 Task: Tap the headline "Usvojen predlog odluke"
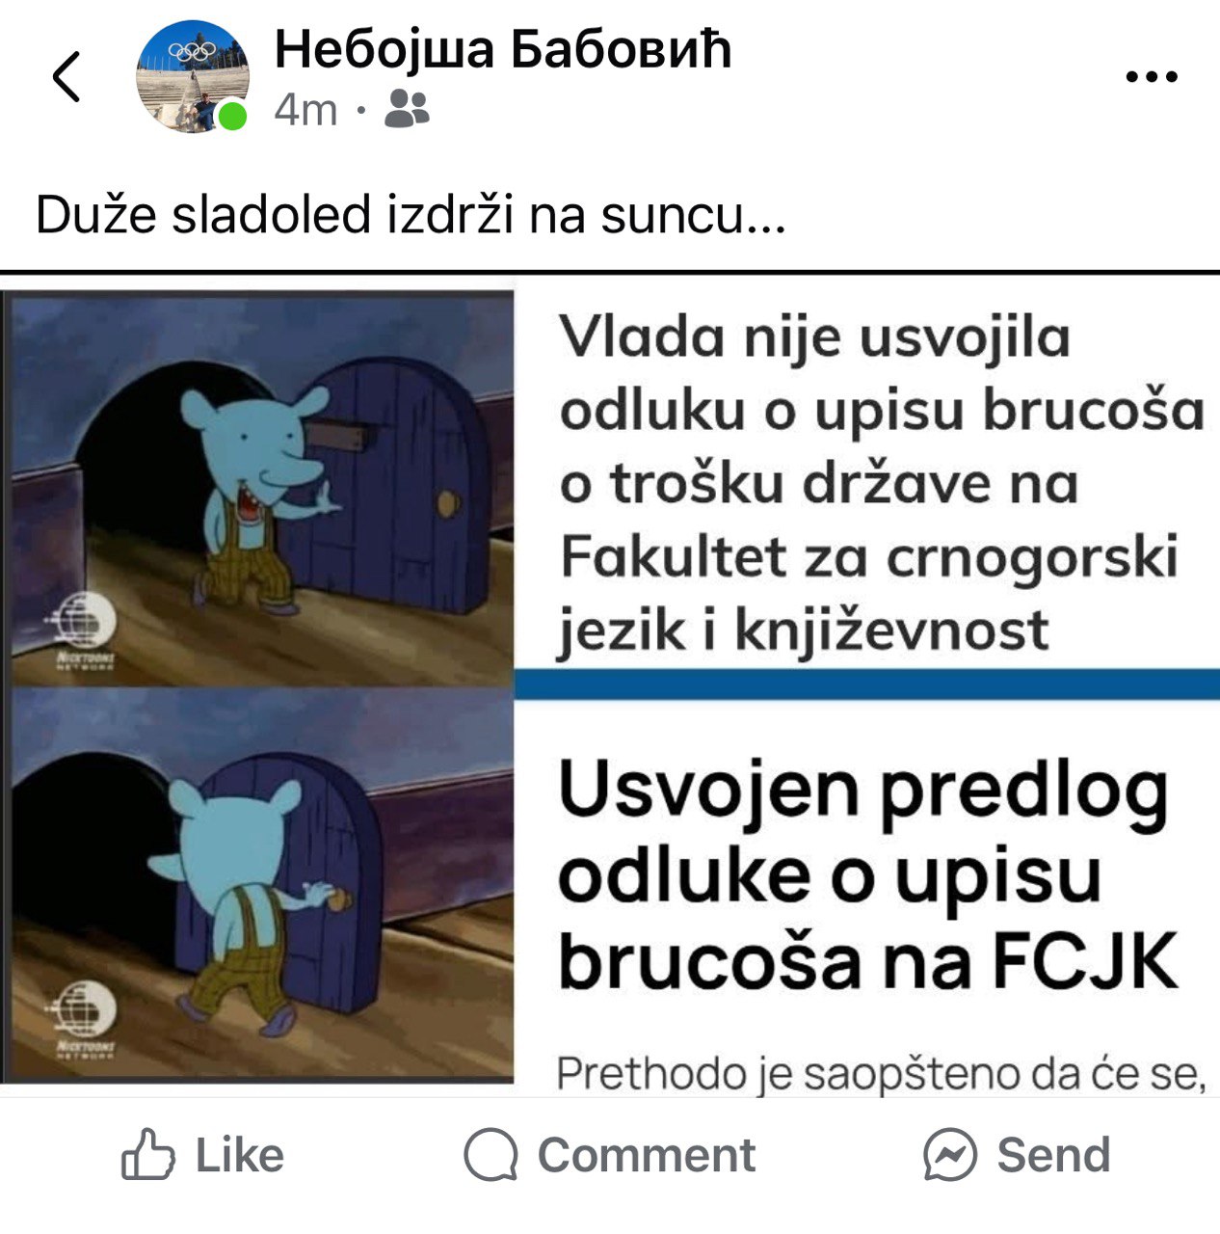point(867,875)
